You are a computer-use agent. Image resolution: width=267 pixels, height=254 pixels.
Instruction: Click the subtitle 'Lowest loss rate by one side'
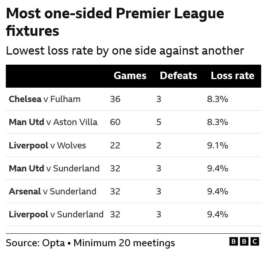click(125, 51)
